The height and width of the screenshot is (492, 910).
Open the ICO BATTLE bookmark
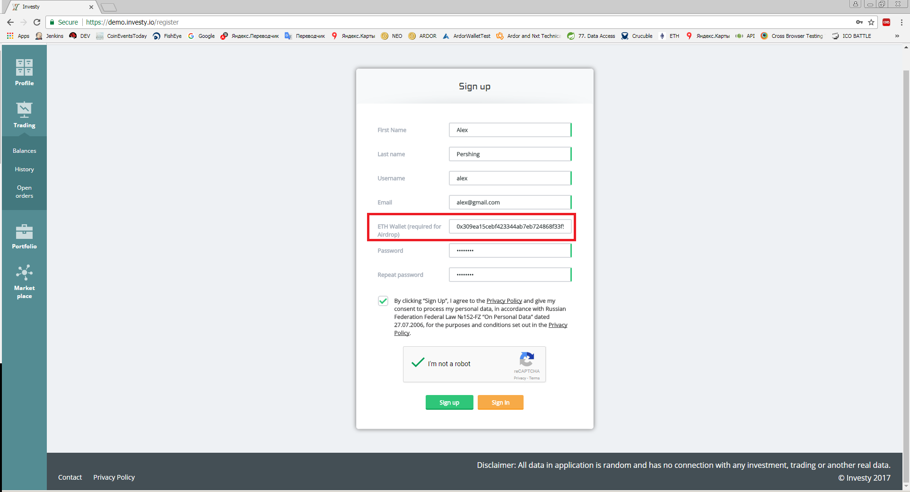click(x=851, y=36)
